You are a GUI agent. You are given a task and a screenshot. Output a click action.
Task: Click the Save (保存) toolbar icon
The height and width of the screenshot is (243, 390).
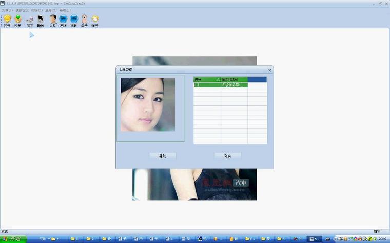click(x=30, y=21)
